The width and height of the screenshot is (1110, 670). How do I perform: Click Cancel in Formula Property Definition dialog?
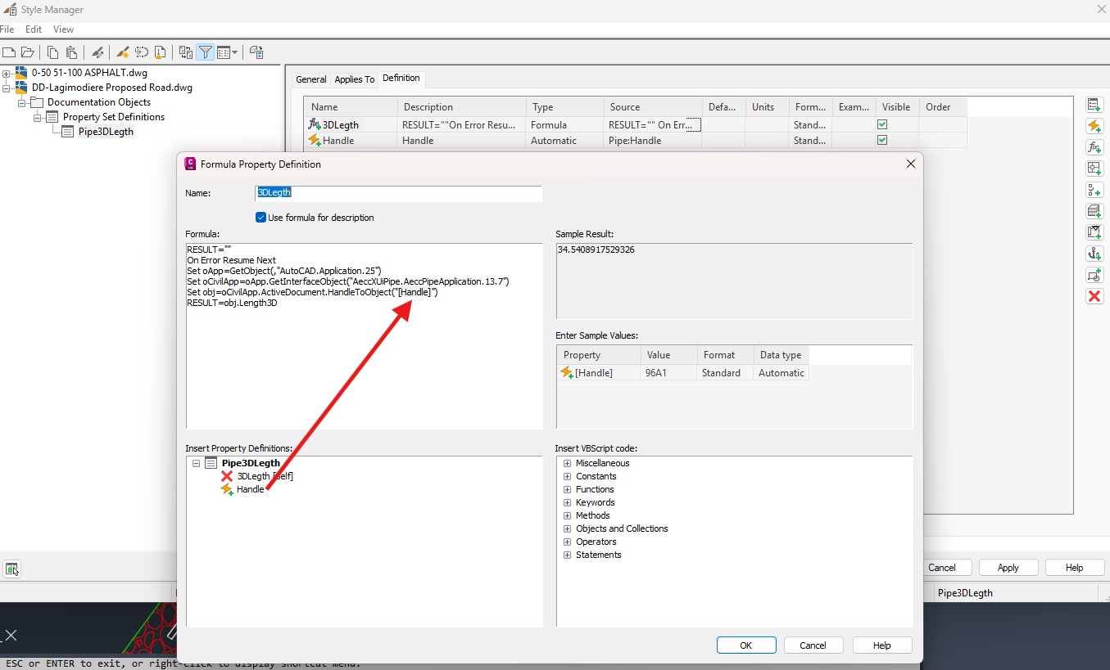813,645
